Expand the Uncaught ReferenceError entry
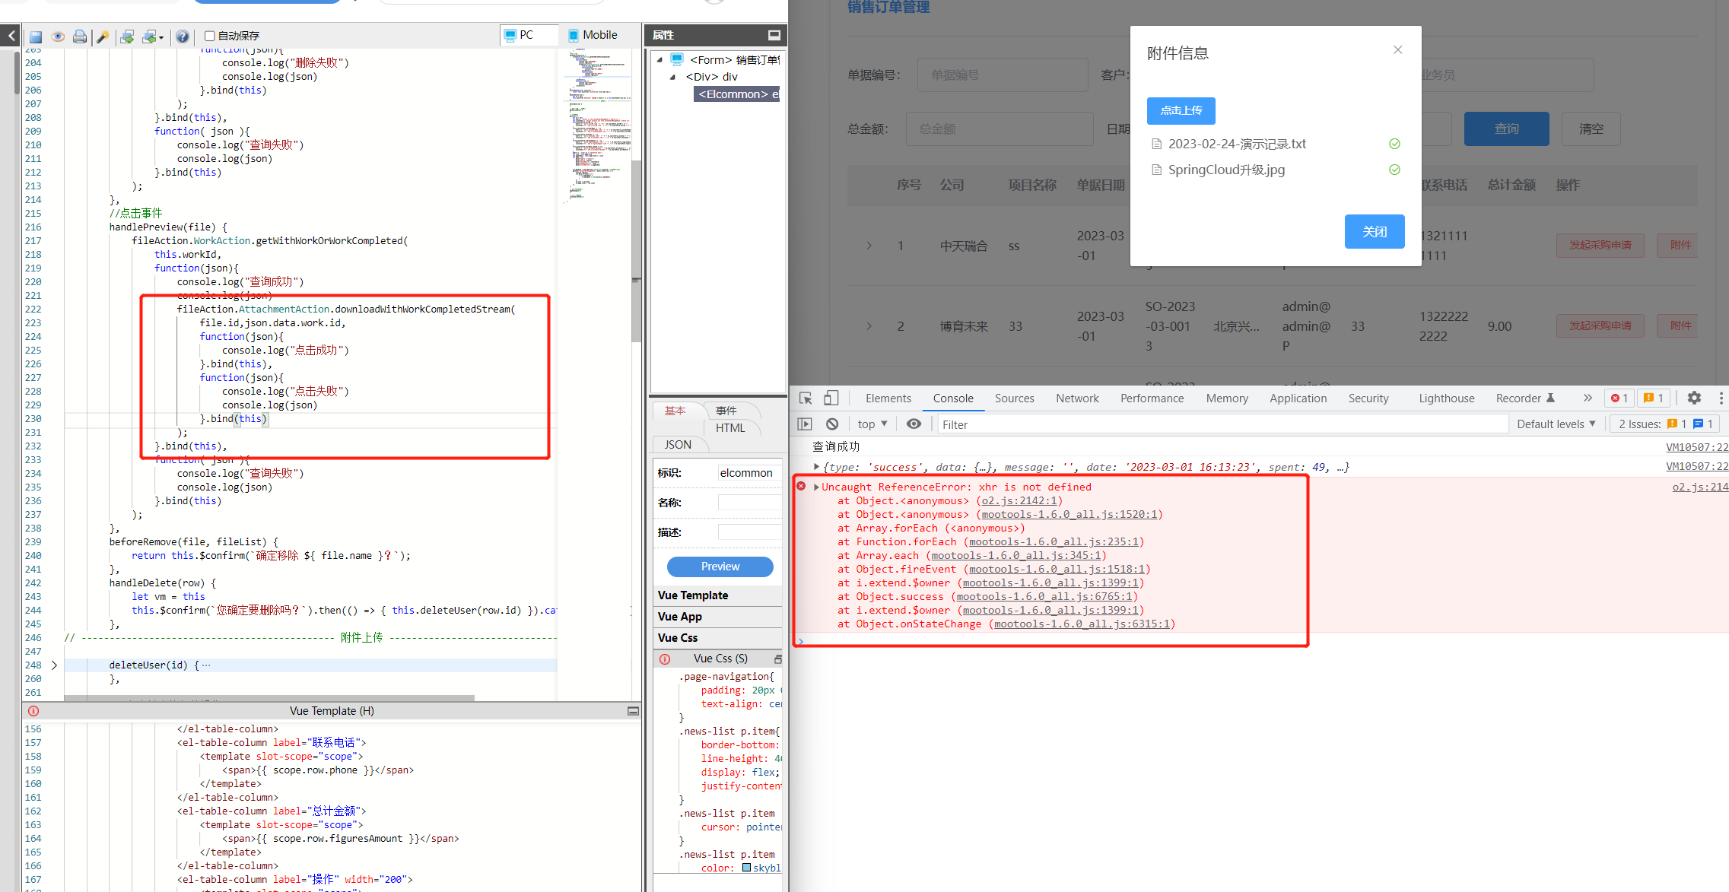This screenshot has height=892, width=1729. point(816,487)
